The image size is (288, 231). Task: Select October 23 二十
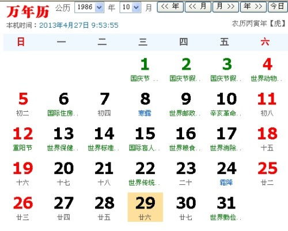pos(186,174)
